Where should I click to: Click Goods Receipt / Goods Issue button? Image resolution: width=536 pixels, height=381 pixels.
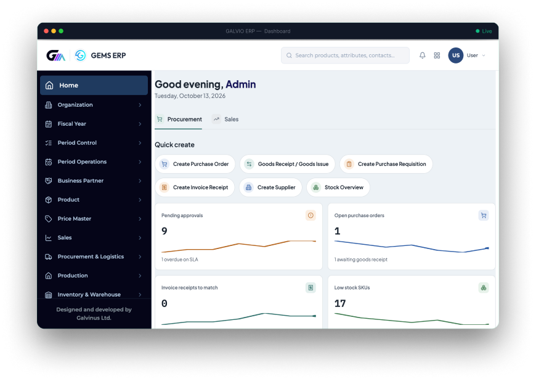tap(288, 164)
